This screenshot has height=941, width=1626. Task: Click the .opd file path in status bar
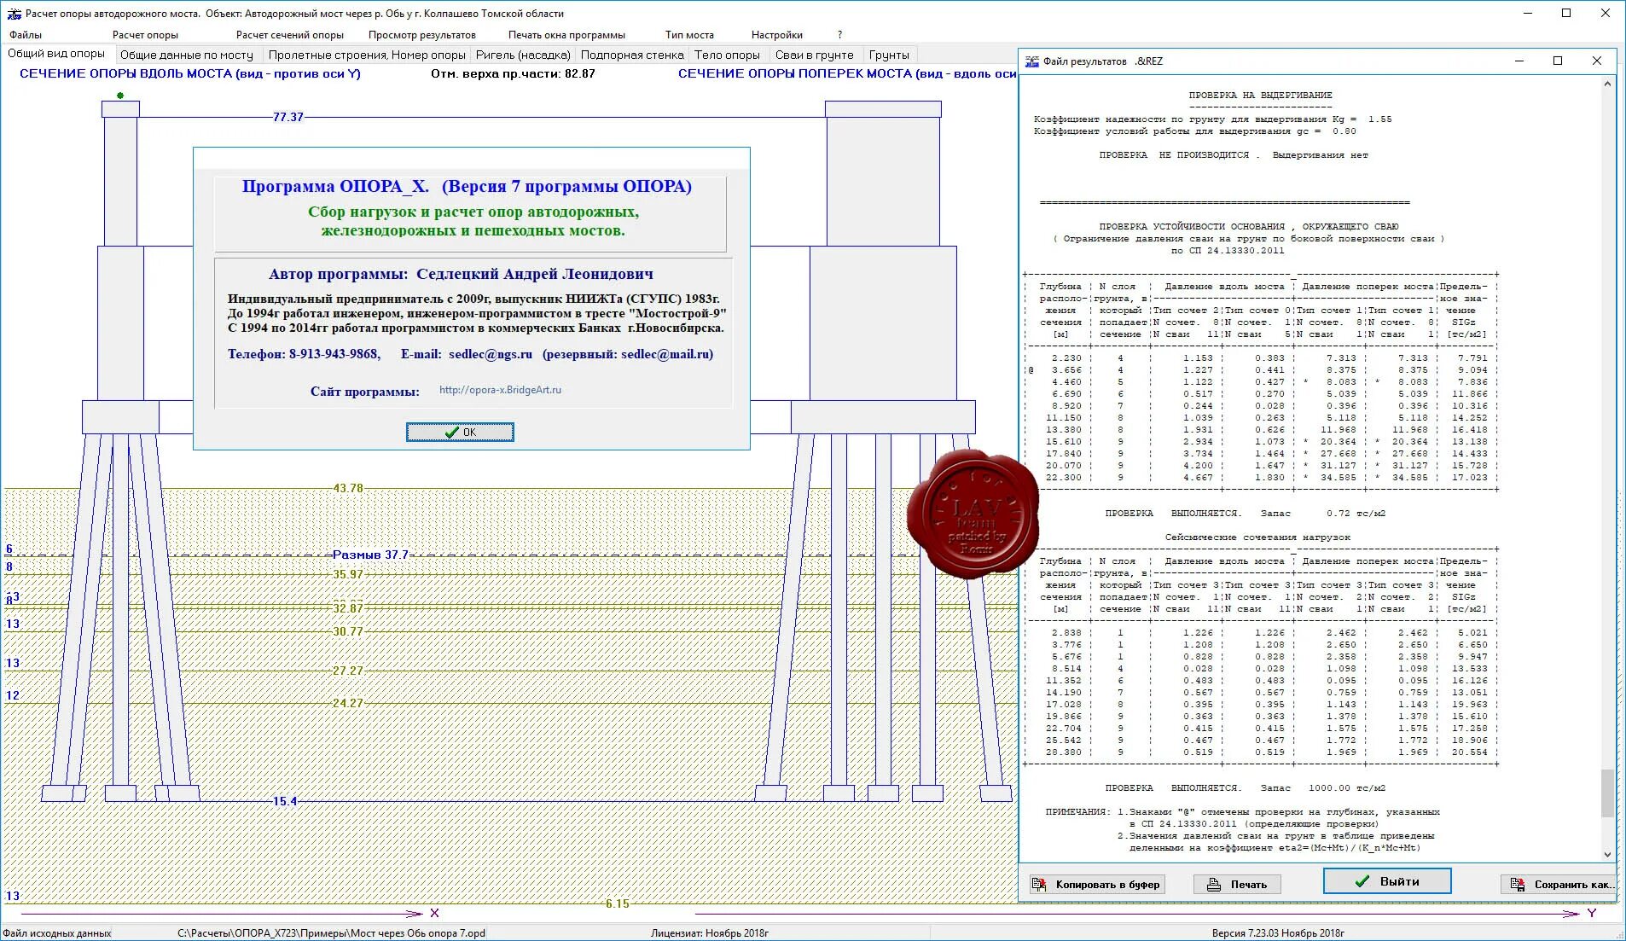pyautogui.click(x=331, y=933)
